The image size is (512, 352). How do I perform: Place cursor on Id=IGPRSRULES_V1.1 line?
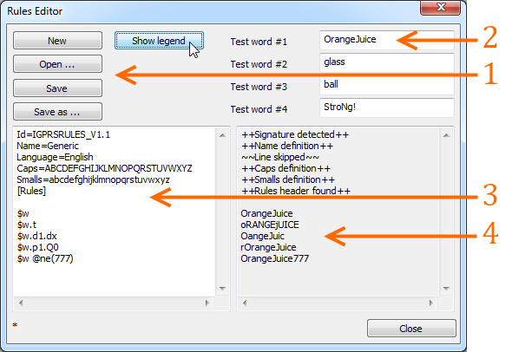tap(63, 134)
